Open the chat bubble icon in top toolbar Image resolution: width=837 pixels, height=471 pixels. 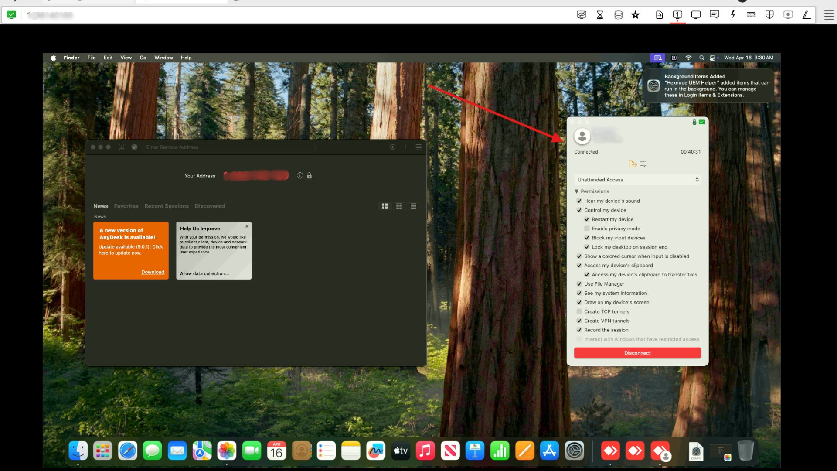coord(714,15)
